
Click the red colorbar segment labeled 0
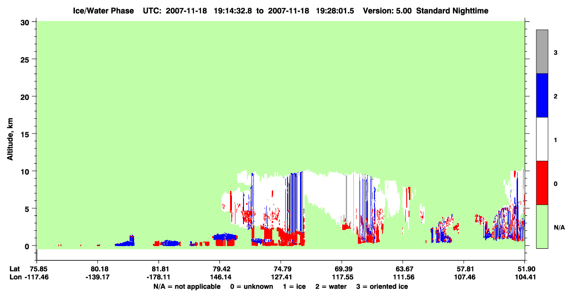[x=542, y=183]
